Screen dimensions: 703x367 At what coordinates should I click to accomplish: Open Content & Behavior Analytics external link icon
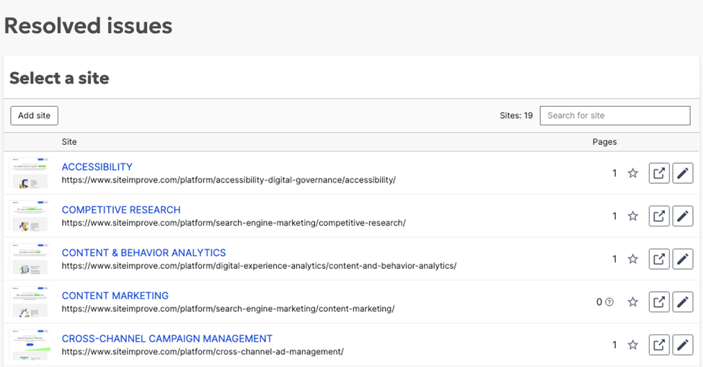click(x=659, y=259)
